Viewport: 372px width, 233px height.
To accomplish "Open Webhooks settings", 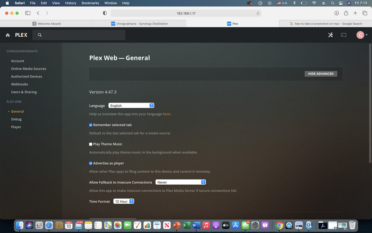I will (x=20, y=84).
